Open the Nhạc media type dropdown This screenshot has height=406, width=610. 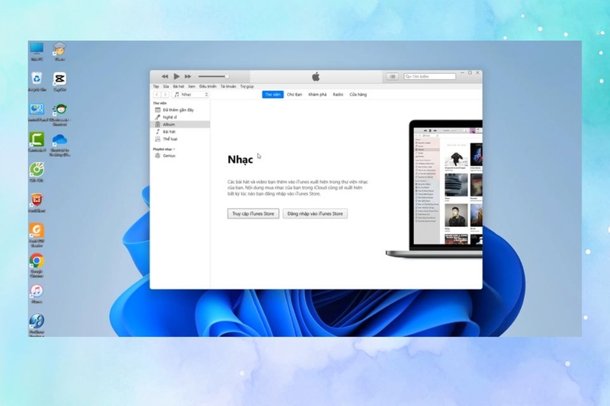[191, 94]
